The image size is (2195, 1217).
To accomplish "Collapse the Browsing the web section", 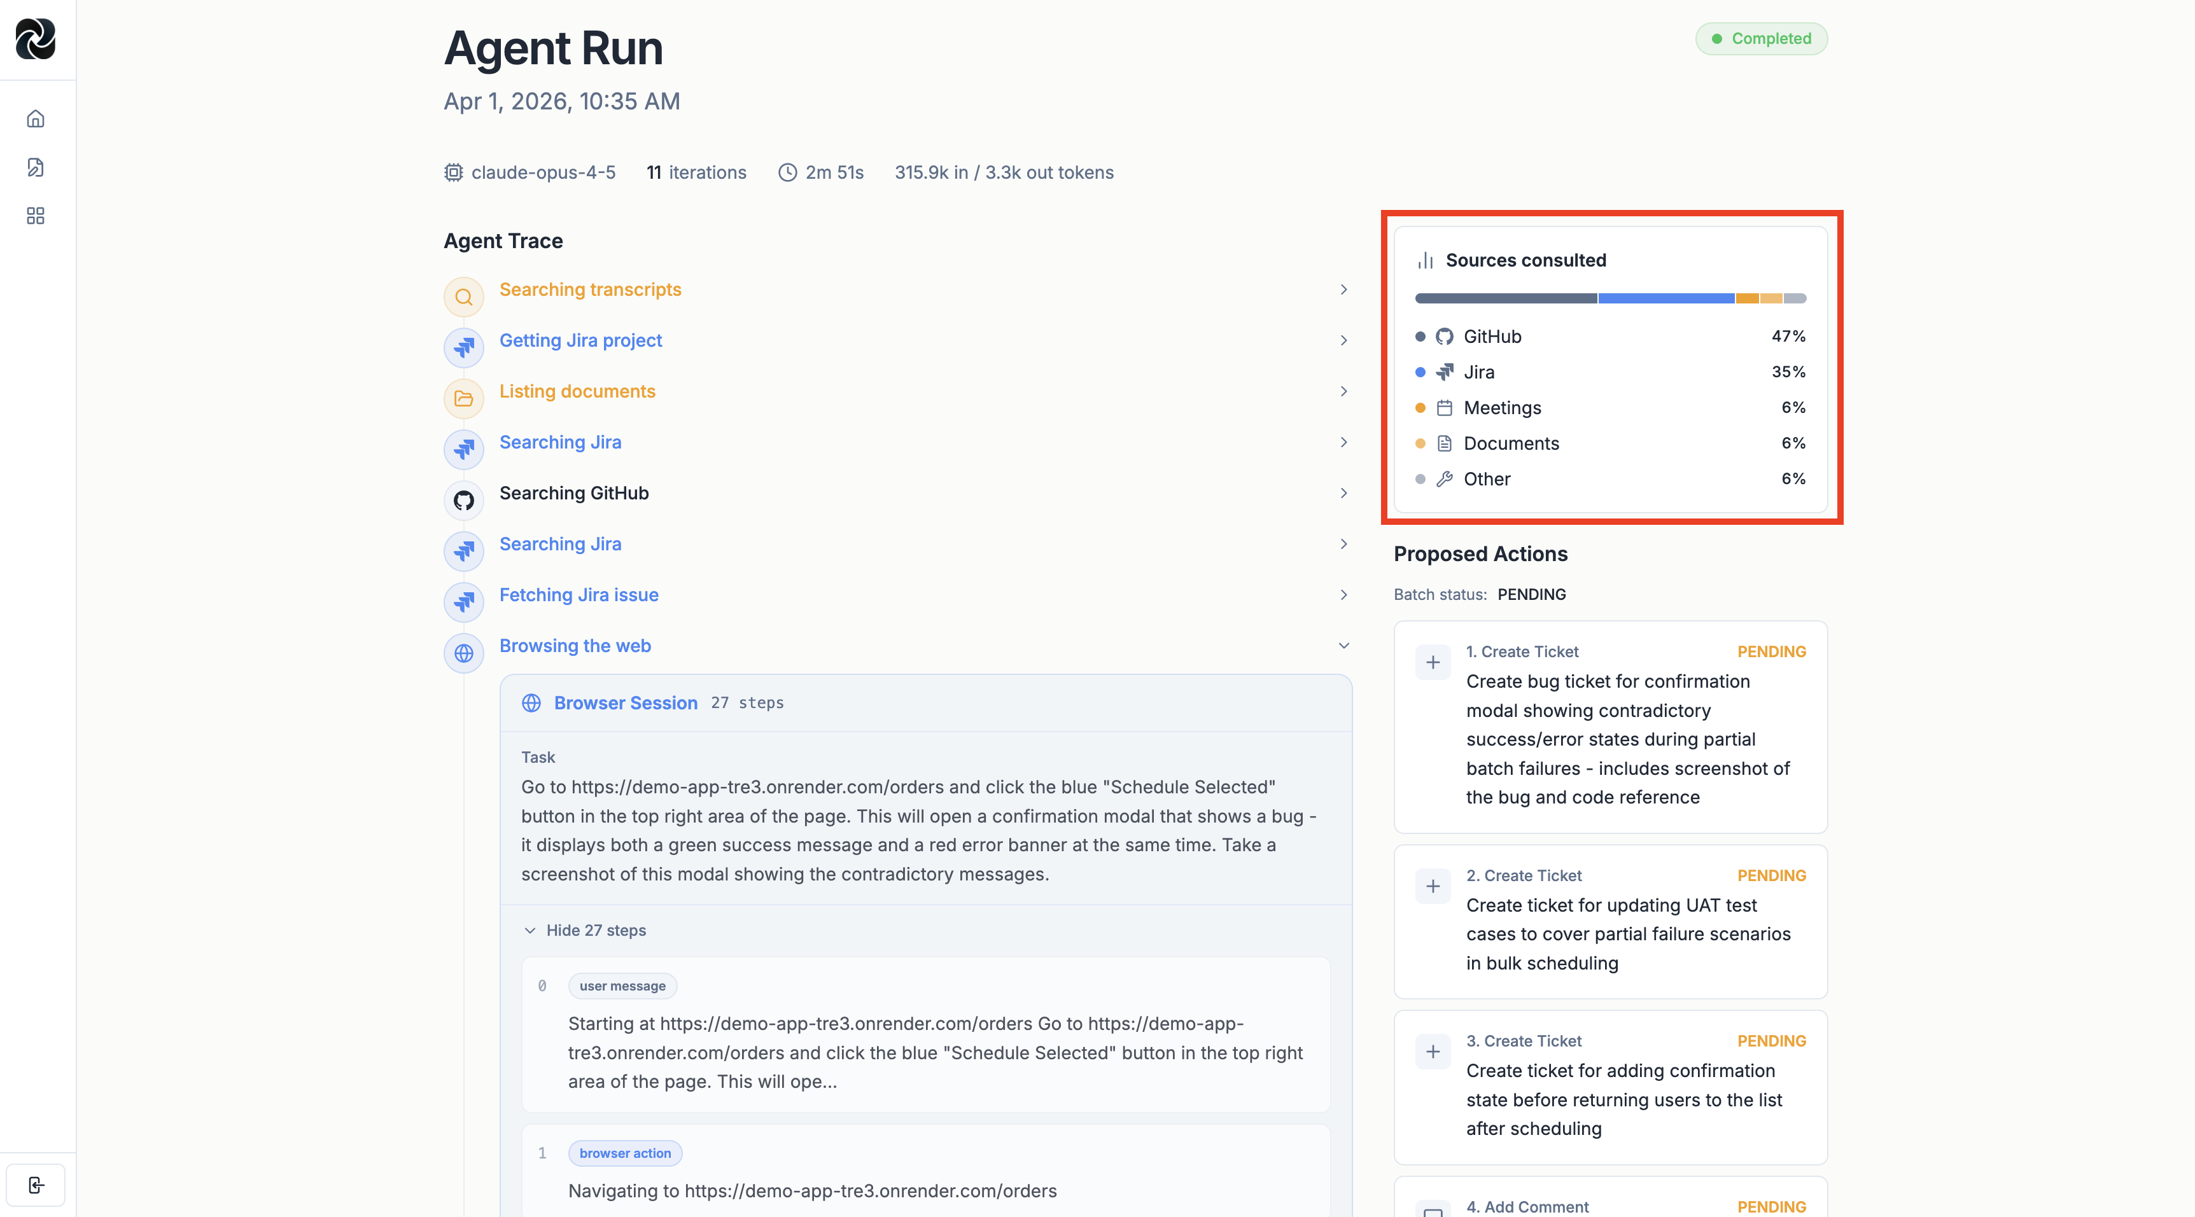I will [x=1343, y=646].
